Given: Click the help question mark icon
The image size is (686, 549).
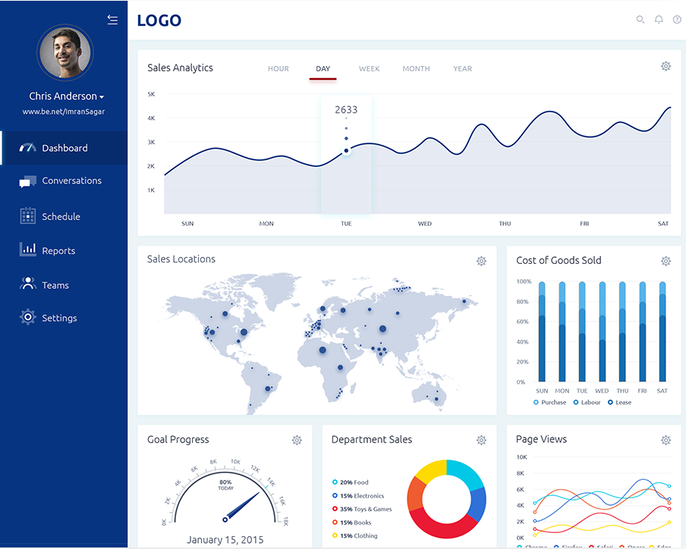Looking at the screenshot, I should pyautogui.click(x=677, y=20).
